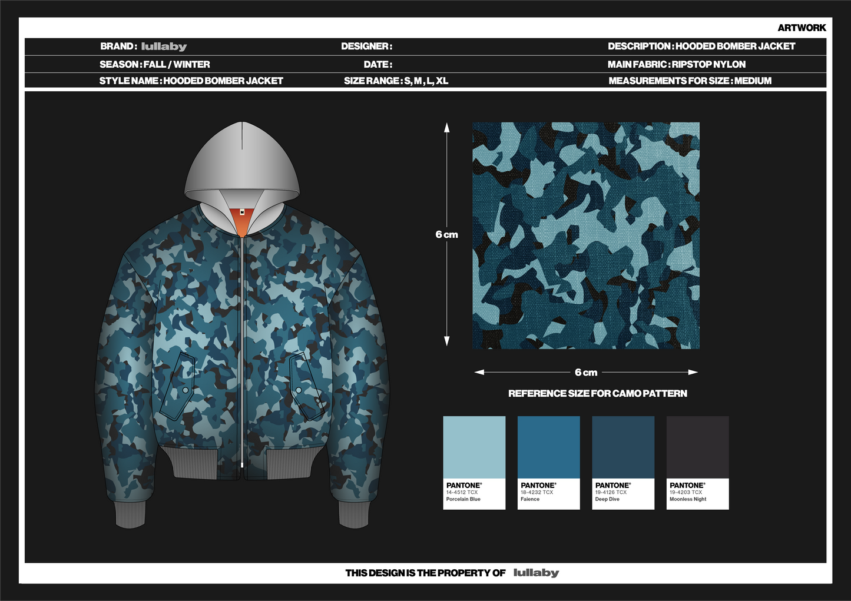This screenshot has height=601, width=851.
Task: Click the left sleeve ribbed cuff
Action: [129, 513]
